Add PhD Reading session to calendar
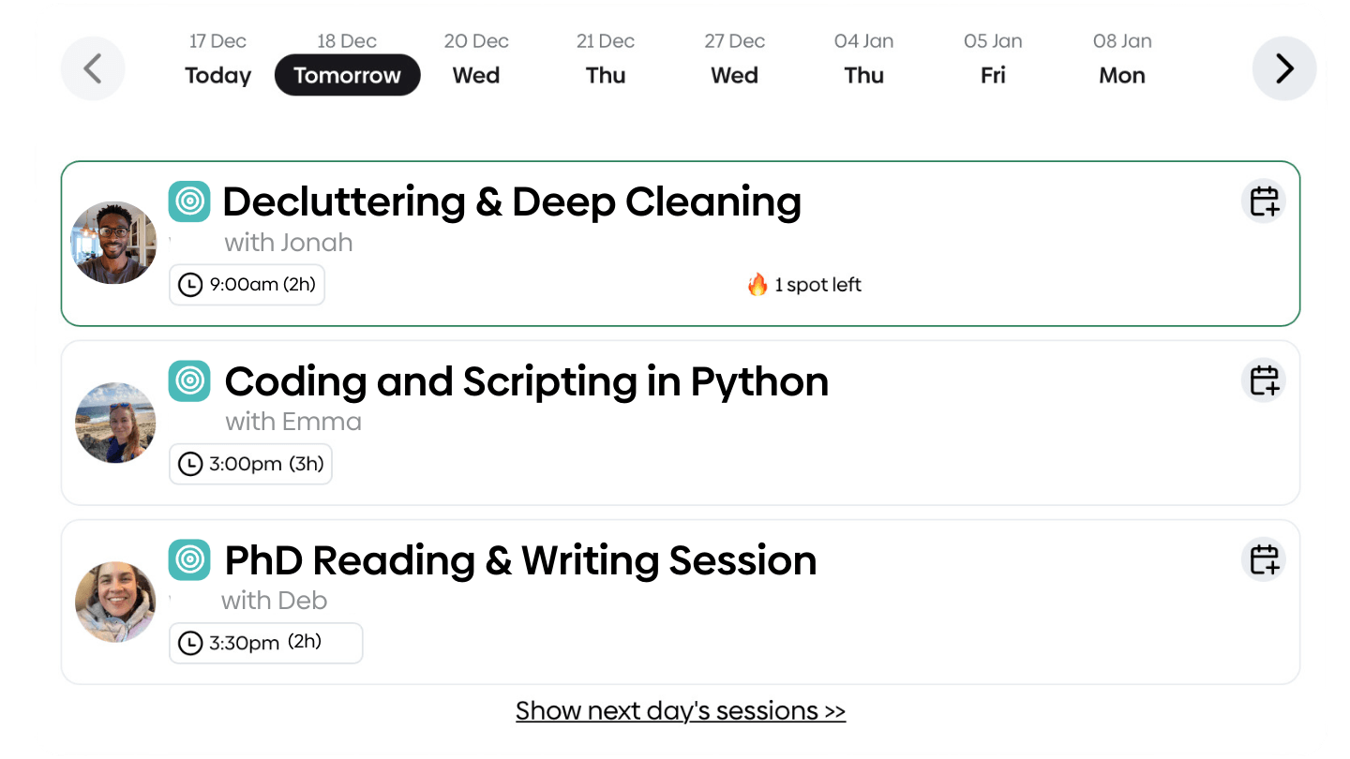This screenshot has height=759, width=1350. coord(1264,559)
